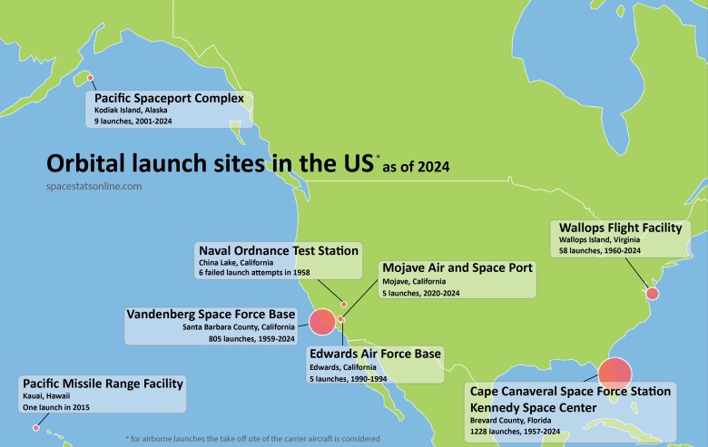This screenshot has width=708, height=447.
Task: Click the airborne launches footnote text
Action: pyautogui.click(x=252, y=438)
